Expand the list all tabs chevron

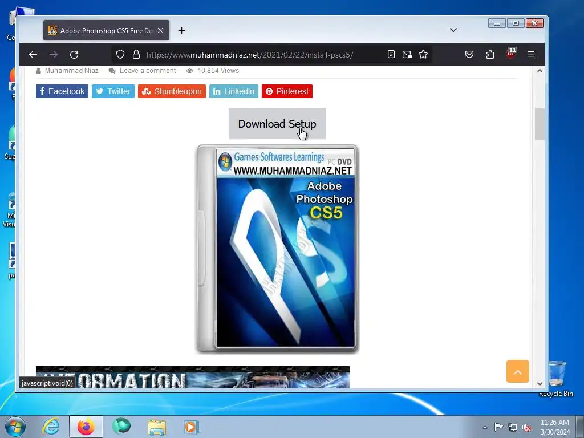(453, 30)
